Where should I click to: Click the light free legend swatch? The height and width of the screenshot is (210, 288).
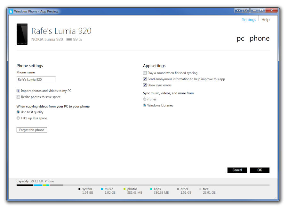[200, 189]
